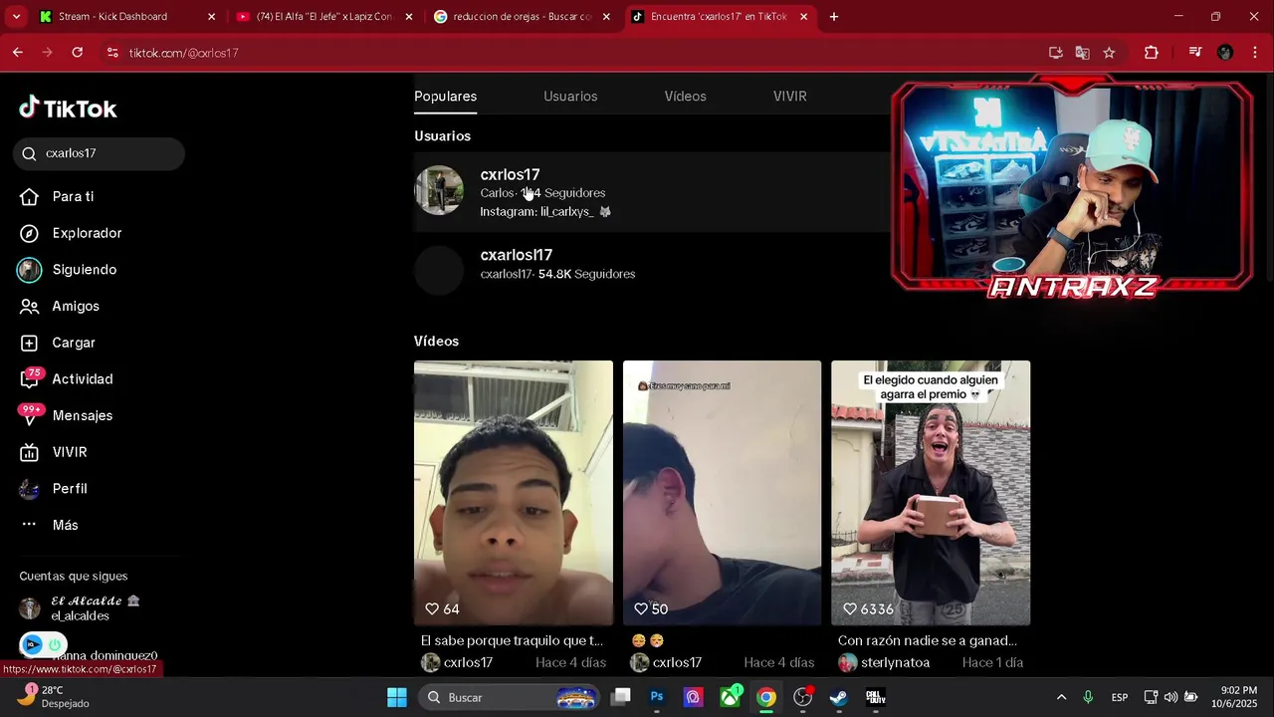Show hidden system tray icons

[x=1061, y=697]
